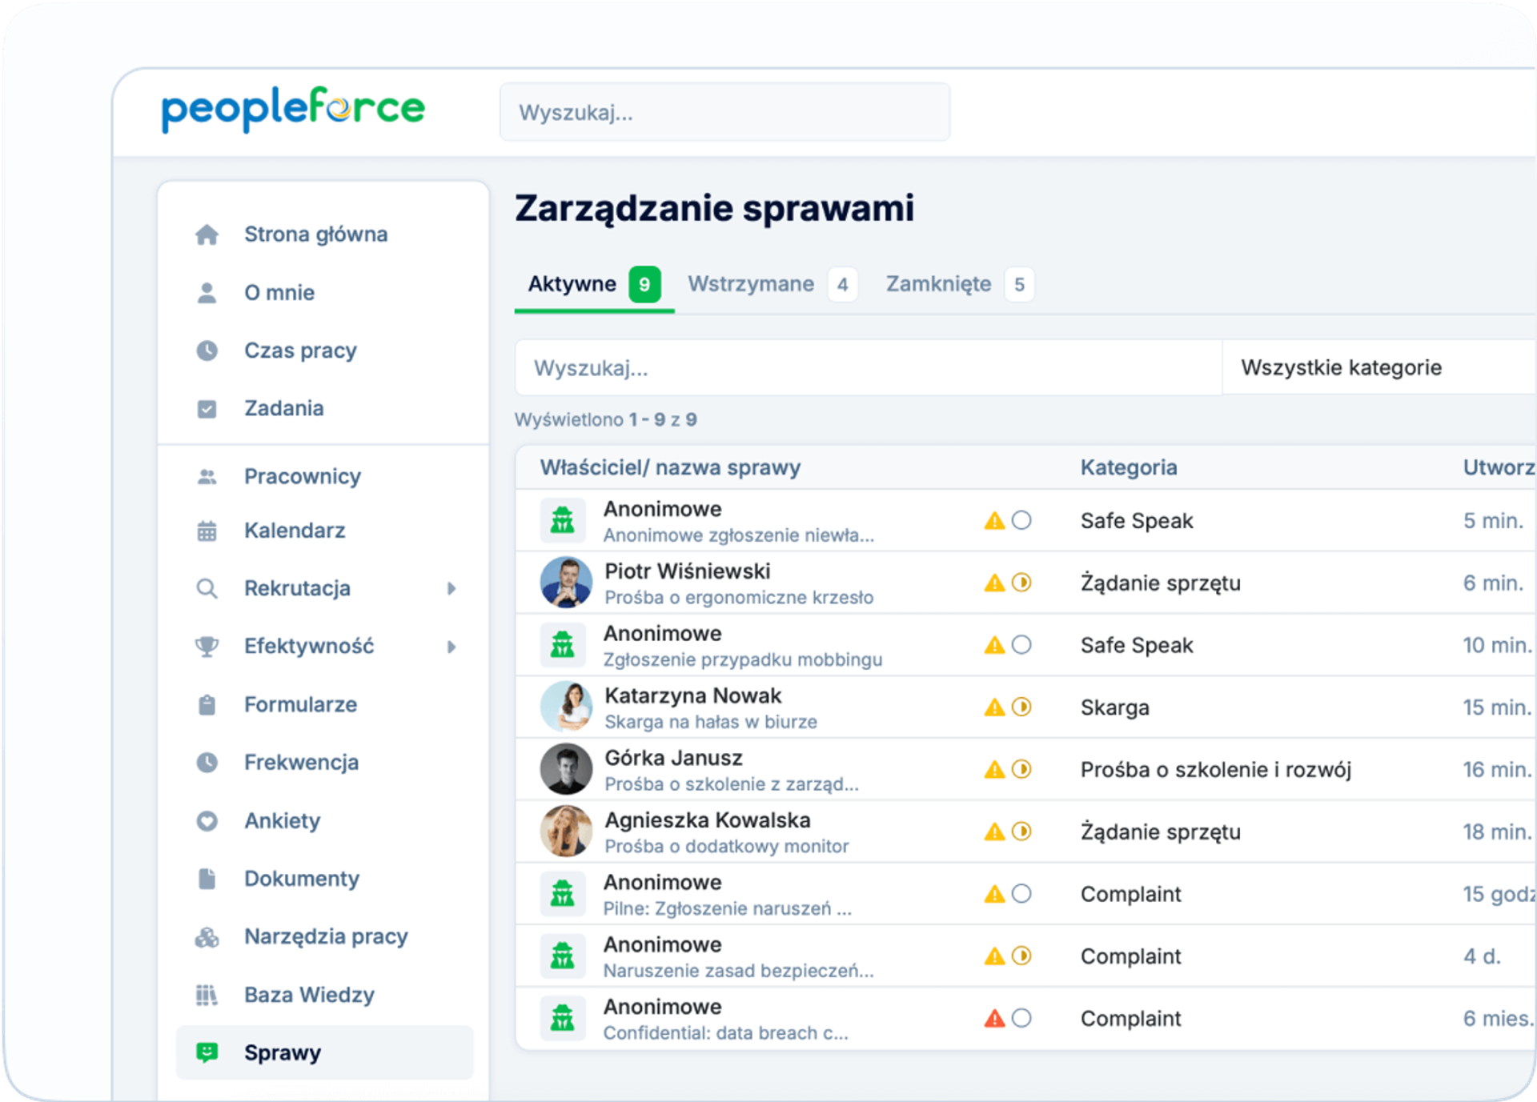Click the Formularze clipboard icon
The image size is (1537, 1102).
207,704
